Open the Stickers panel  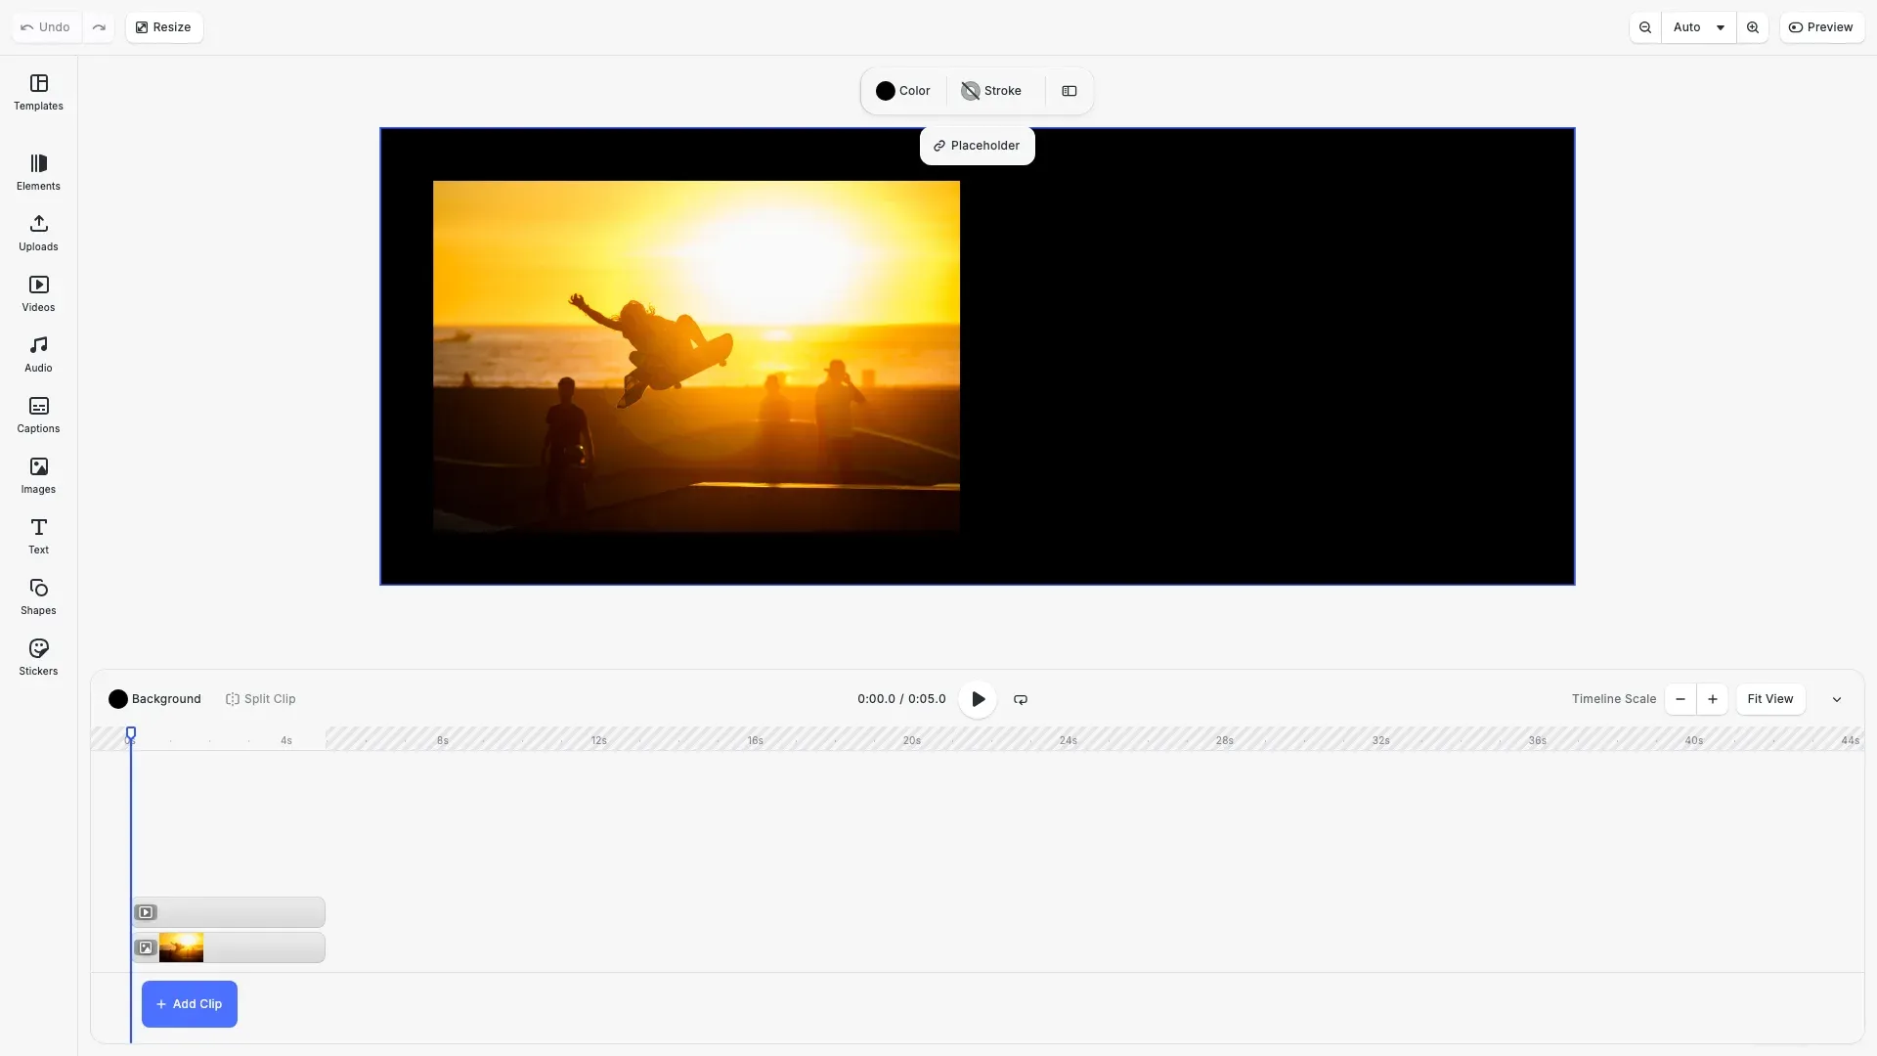[x=38, y=656]
